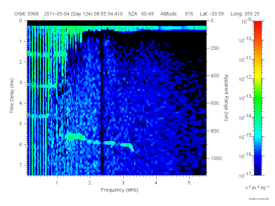Click the Apparent Range (km) axis title
Screen dimensions: 275x206
coord(226,98)
